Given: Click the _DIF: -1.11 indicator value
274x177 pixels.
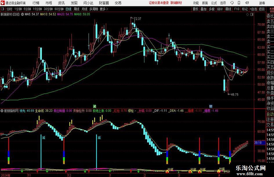Looking at the screenshot, I should click(x=160, y=111).
